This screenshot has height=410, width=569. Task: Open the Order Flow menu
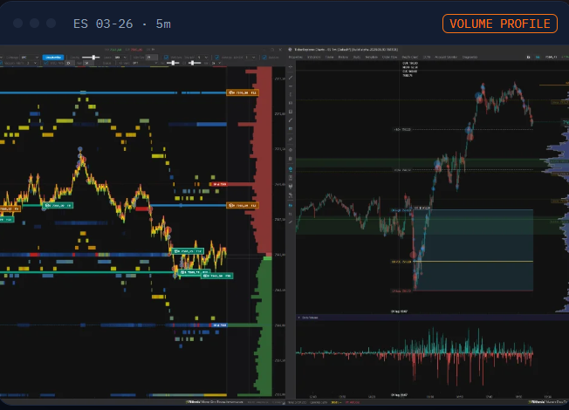point(390,57)
